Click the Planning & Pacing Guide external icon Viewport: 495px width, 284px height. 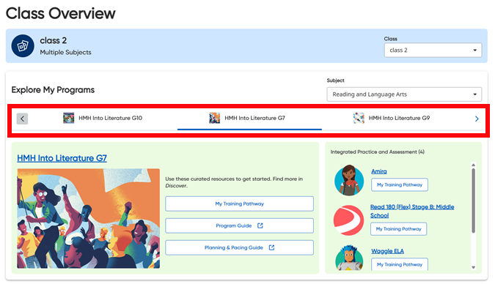[x=271, y=247]
